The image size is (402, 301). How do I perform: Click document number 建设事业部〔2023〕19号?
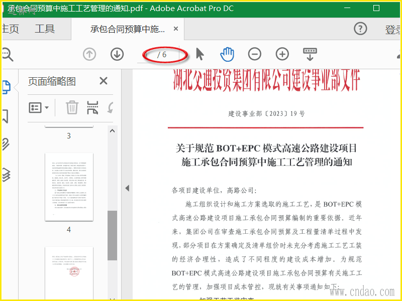click(266, 113)
